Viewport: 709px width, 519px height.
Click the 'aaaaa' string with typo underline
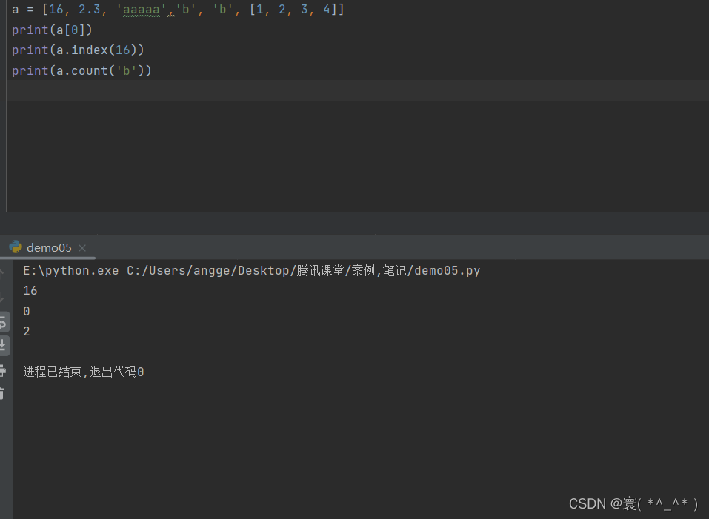click(141, 10)
